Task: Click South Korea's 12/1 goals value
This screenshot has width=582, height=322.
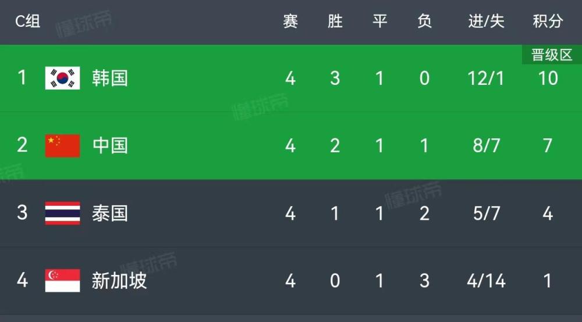Action: 486,78
